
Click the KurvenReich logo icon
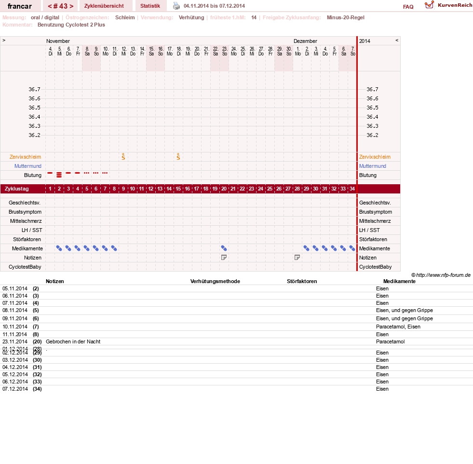[429, 5]
